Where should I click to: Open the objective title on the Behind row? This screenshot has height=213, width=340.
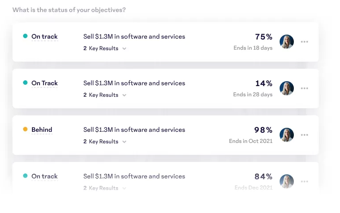coord(134,130)
